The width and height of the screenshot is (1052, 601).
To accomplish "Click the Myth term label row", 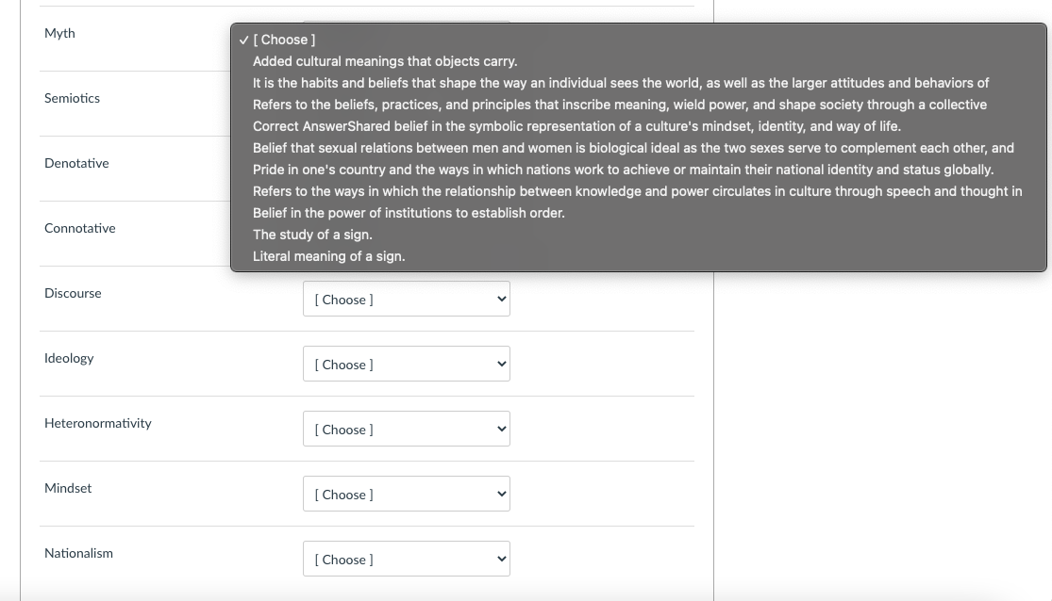I will click(x=59, y=33).
